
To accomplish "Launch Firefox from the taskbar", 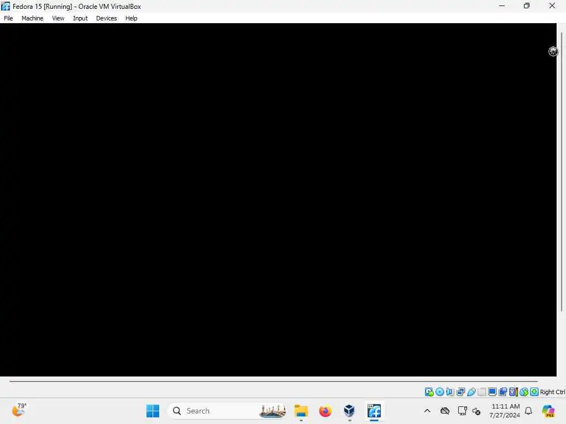I will (325, 411).
